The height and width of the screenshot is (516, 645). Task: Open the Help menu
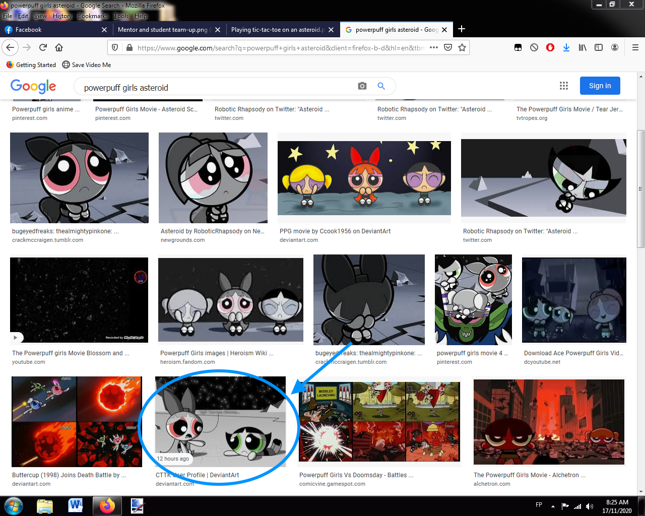coord(141,16)
